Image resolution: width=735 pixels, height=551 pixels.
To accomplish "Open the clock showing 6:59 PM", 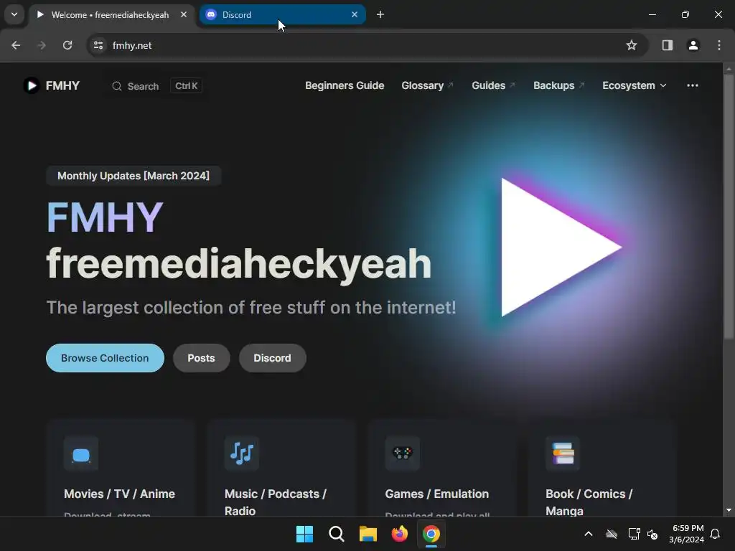I will coord(687,534).
